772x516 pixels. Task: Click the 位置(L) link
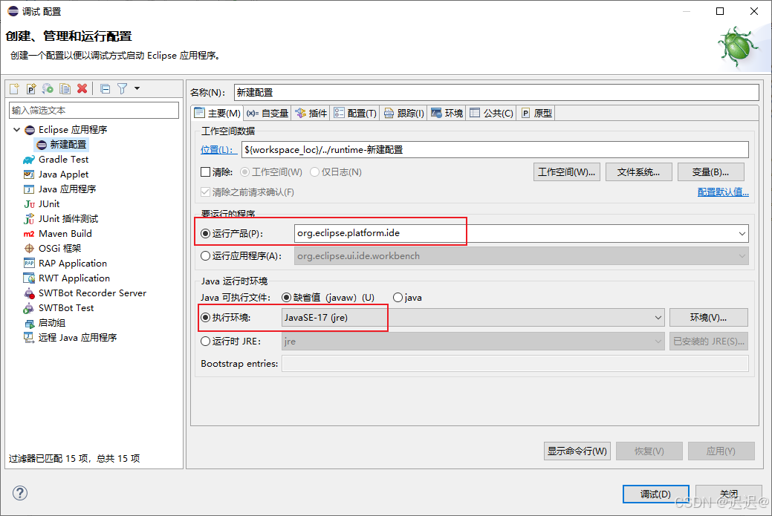218,149
